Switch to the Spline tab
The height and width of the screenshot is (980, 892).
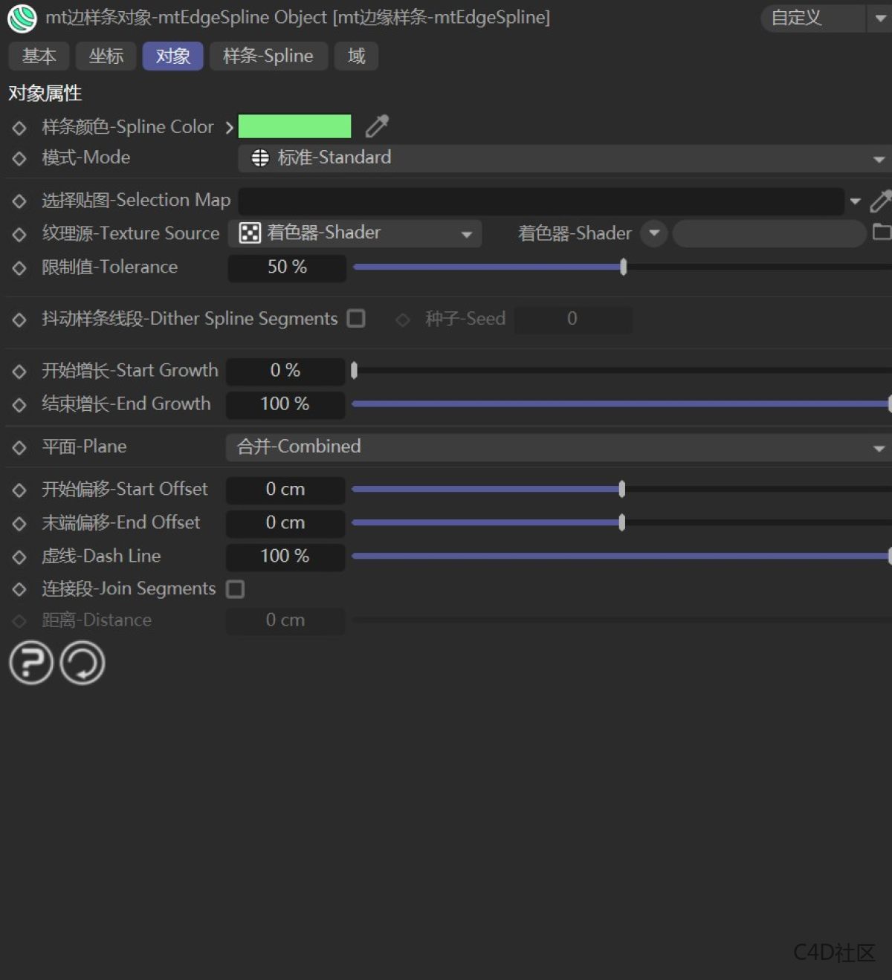click(268, 55)
